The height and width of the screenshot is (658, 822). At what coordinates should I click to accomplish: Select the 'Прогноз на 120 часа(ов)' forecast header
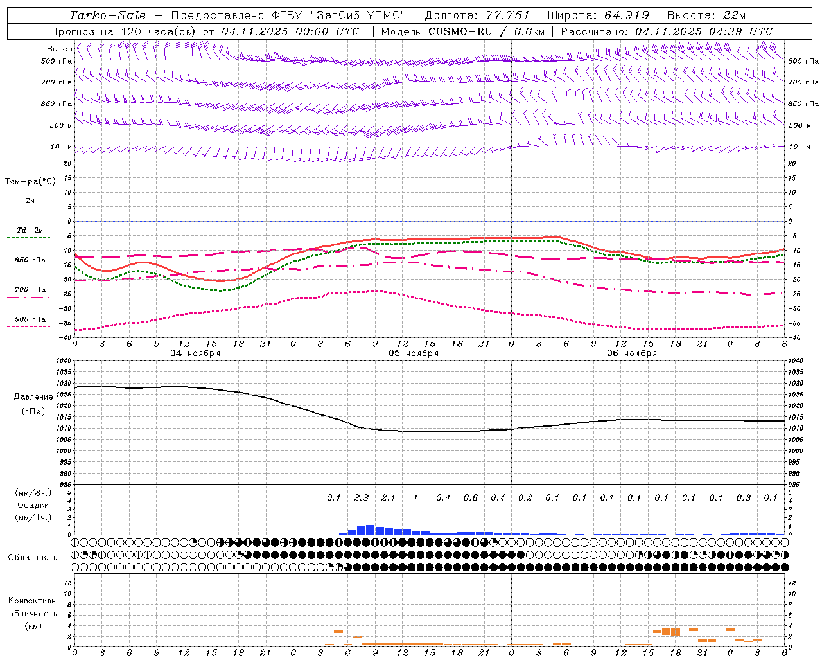click(x=124, y=31)
